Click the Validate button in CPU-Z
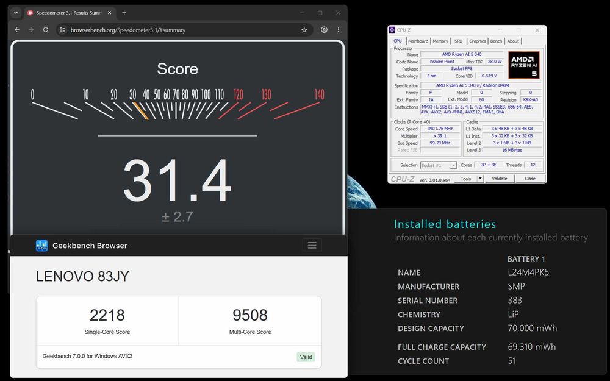 point(500,179)
